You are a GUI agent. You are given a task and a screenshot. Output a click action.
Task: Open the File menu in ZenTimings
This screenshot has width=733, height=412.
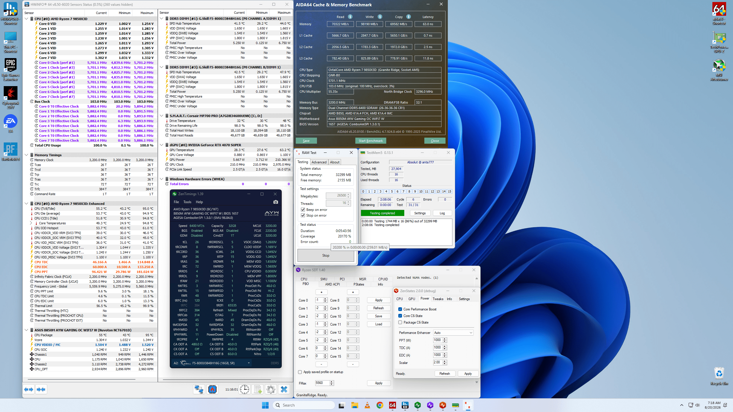coord(176,202)
